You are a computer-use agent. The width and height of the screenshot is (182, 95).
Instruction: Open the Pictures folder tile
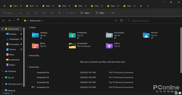pyautogui.click(x=150, y=35)
